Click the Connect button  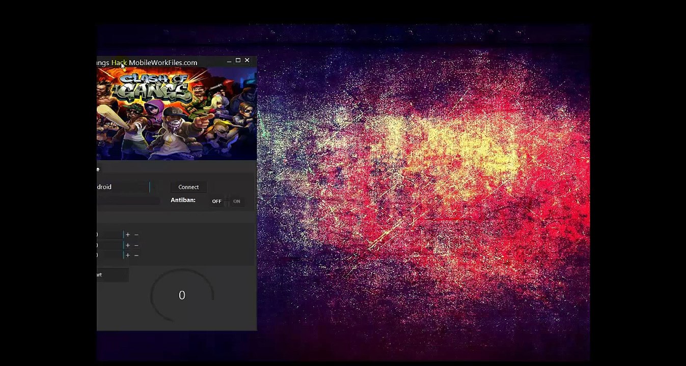pyautogui.click(x=188, y=187)
